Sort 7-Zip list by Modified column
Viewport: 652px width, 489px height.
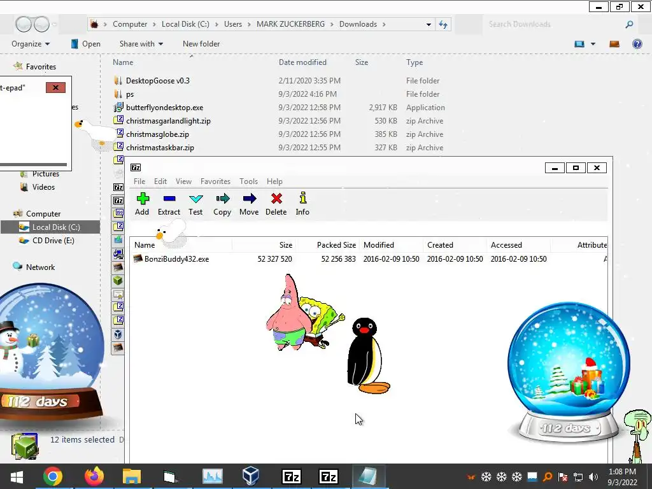click(x=379, y=245)
